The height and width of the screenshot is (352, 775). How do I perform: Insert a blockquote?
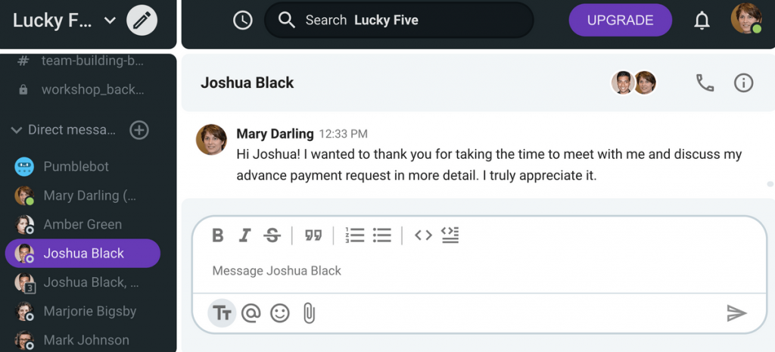(x=313, y=235)
